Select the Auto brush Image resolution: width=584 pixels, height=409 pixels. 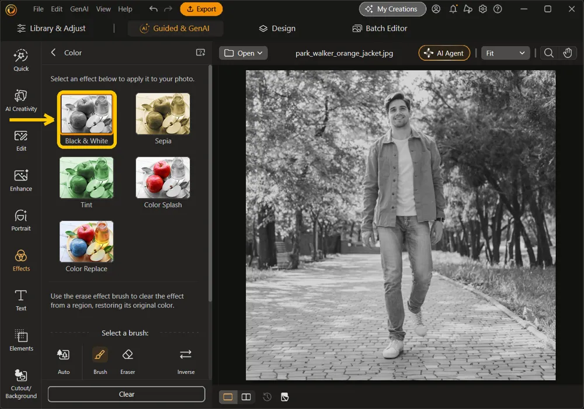[63, 361]
